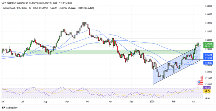
Task: Click the Nov label on time axis
Action: [x=110, y=102]
